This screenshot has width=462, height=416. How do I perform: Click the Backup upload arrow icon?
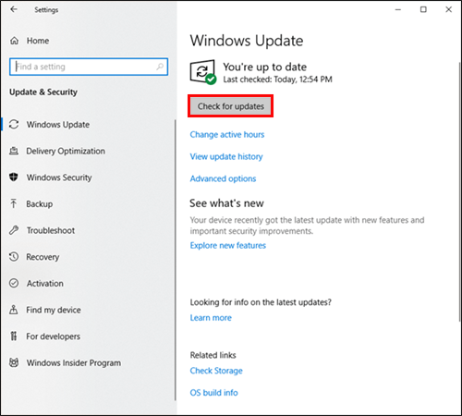[x=14, y=203]
